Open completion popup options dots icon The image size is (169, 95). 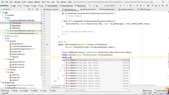(x=128, y=90)
